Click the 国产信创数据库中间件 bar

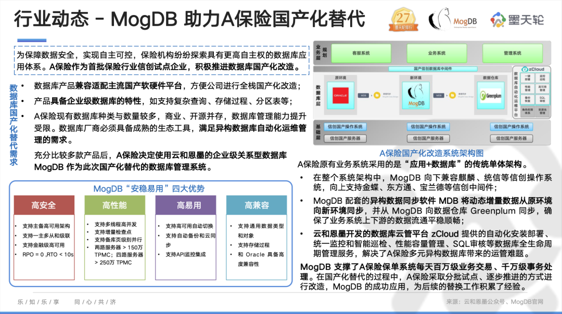(x=432, y=69)
